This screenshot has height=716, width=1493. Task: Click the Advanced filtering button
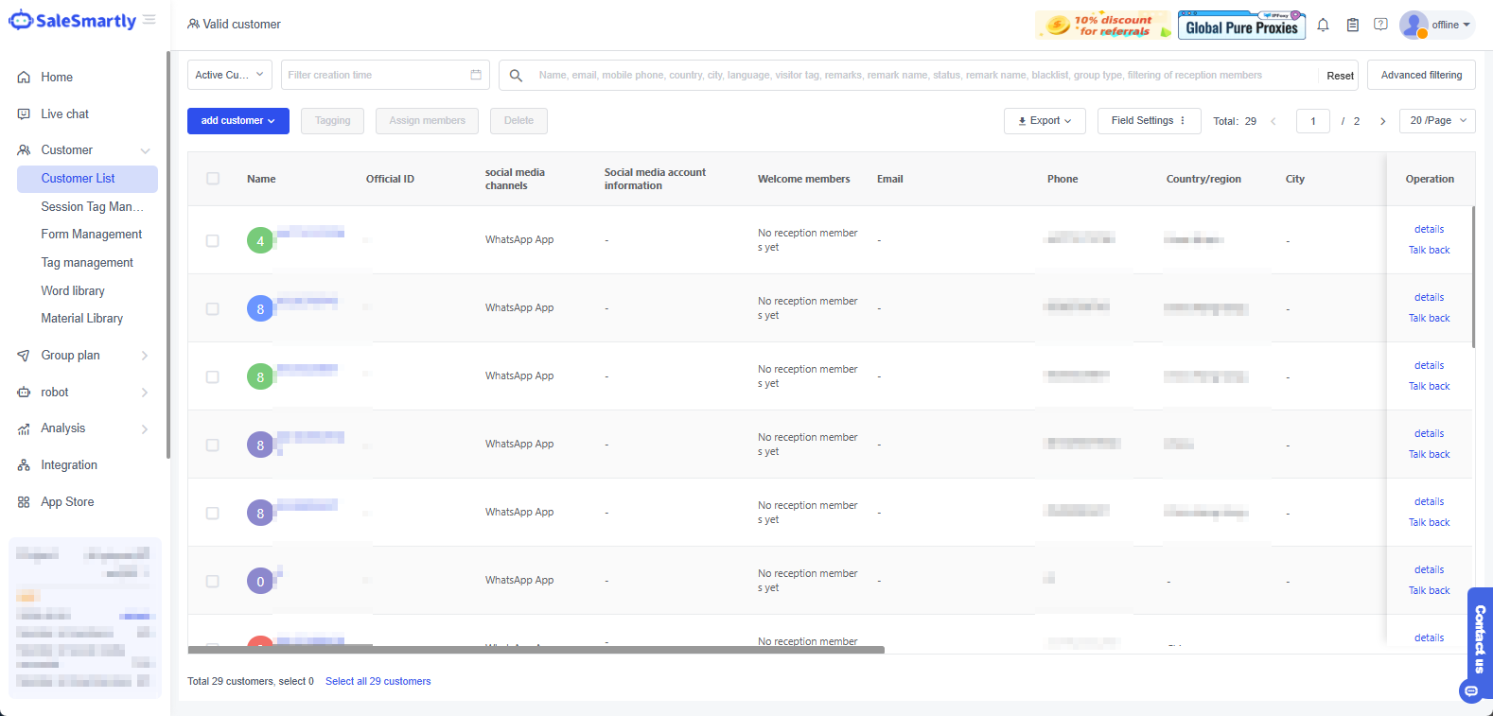[1420, 76]
